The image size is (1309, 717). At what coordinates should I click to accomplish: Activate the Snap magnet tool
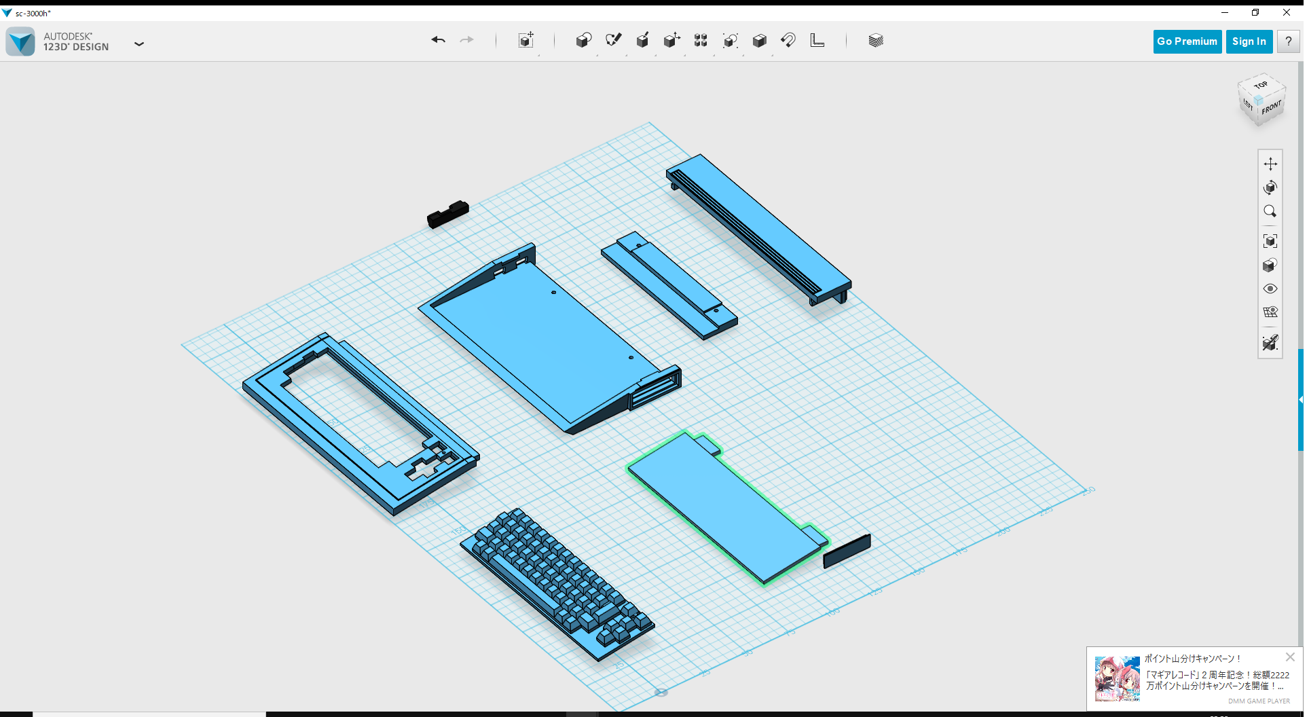click(x=788, y=40)
